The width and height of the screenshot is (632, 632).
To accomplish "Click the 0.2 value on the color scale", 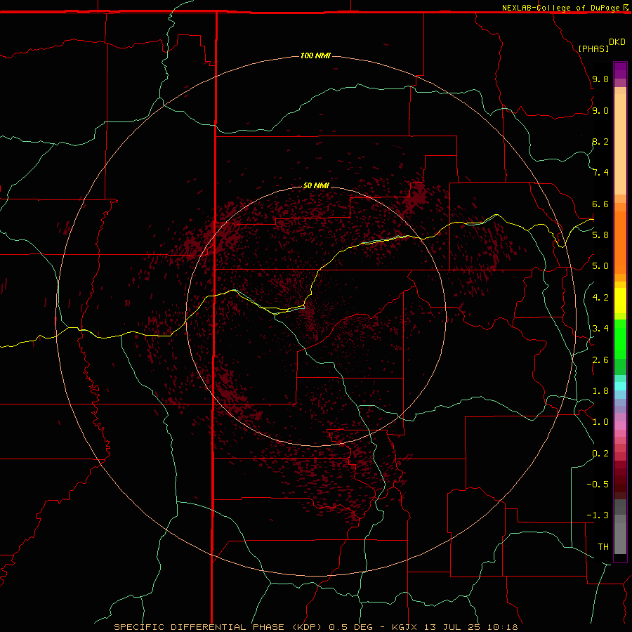I will pyautogui.click(x=600, y=454).
